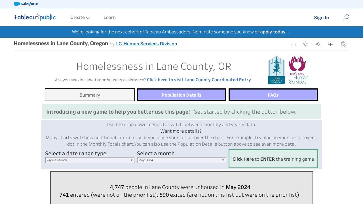Visit Lane County Coordinated Entry link
363x204 pixels.
point(199,80)
